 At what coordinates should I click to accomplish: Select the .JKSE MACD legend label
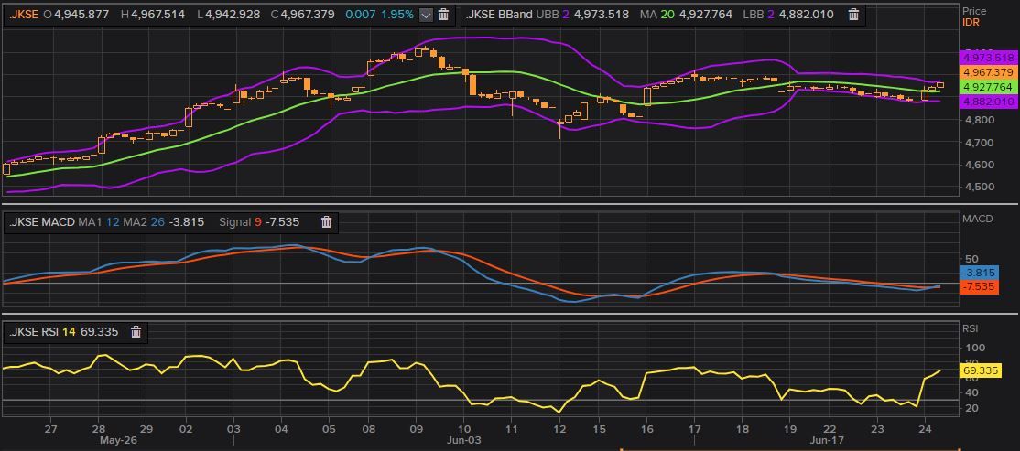click(41, 222)
